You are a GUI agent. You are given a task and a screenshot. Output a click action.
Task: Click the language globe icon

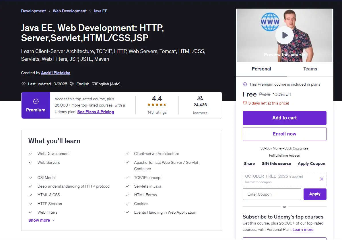tap(72, 84)
